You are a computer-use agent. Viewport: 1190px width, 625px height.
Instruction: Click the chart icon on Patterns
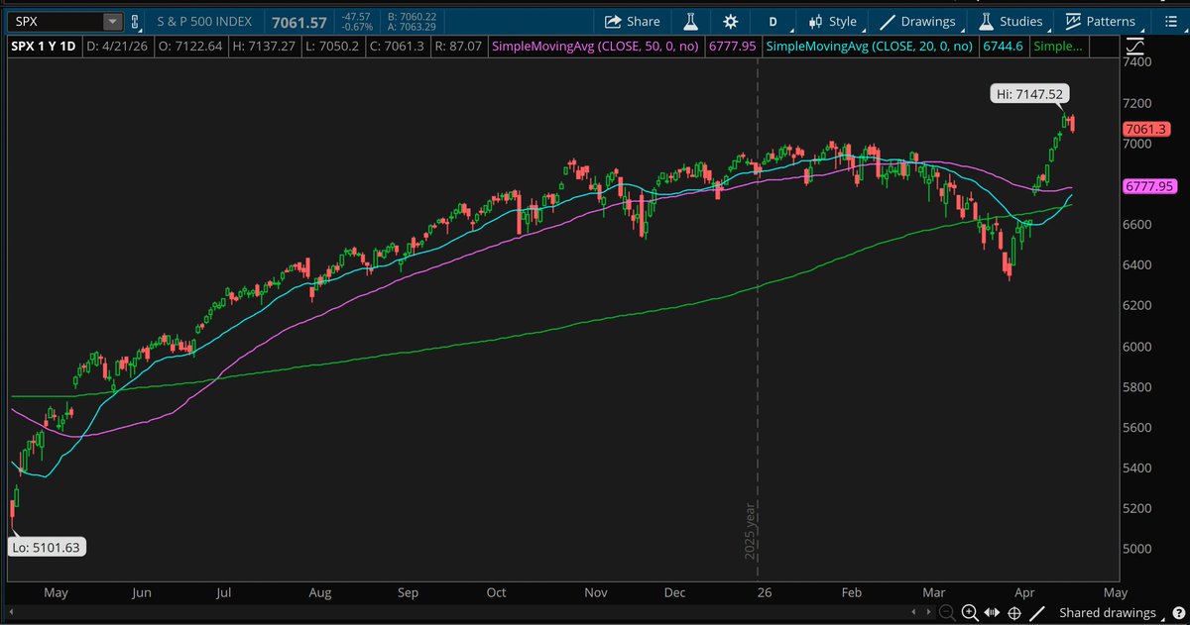click(1073, 21)
